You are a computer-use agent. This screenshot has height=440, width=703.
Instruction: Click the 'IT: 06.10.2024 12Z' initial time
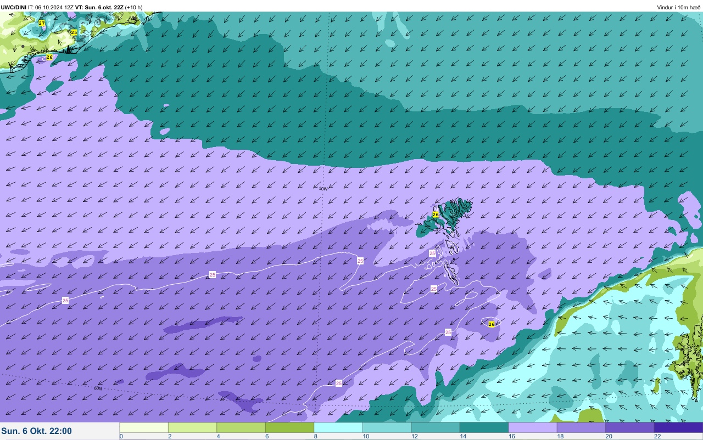click(x=51, y=7)
